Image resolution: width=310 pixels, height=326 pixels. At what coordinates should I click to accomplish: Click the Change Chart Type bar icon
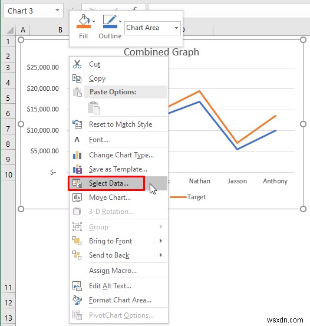click(x=77, y=155)
